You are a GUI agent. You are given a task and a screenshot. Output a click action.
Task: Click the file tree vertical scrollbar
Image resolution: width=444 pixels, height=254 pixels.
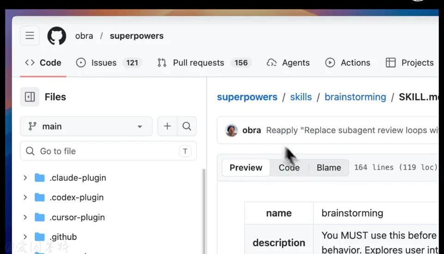point(203,211)
